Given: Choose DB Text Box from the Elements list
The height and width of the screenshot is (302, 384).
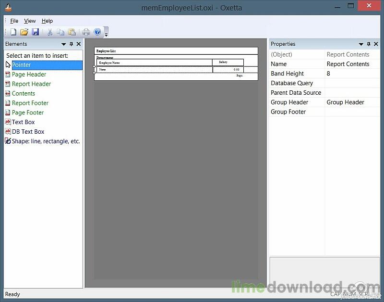Looking at the screenshot, I should tap(28, 132).
